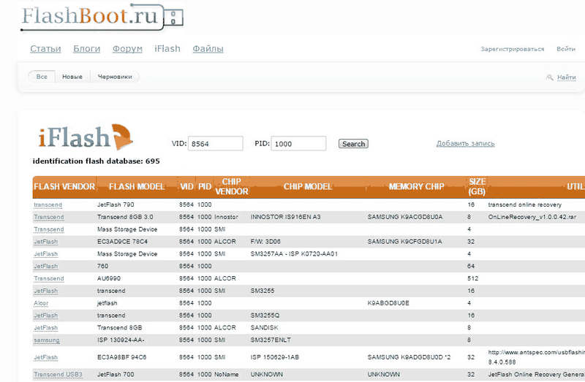Focus the VID input field
585x382 pixels.
tap(216, 143)
